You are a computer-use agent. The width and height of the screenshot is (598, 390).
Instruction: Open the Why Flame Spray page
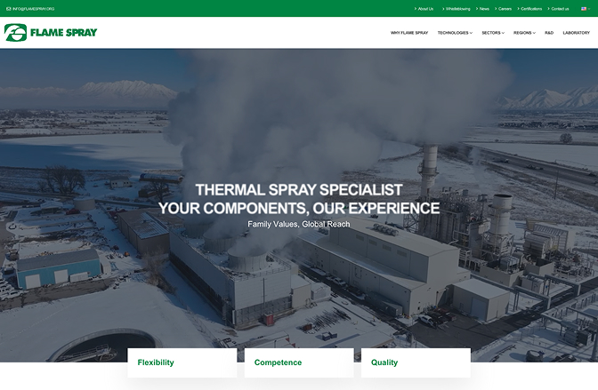[x=409, y=33]
